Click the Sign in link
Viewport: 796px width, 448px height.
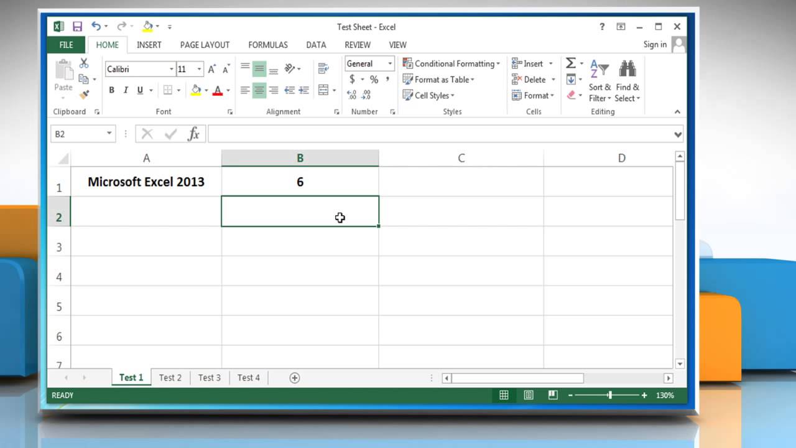pos(655,44)
